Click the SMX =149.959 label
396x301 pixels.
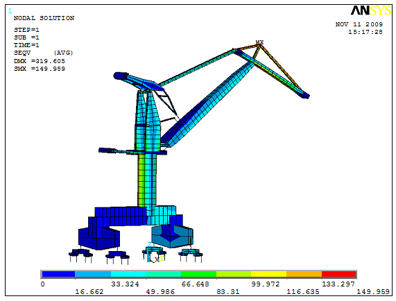point(40,69)
